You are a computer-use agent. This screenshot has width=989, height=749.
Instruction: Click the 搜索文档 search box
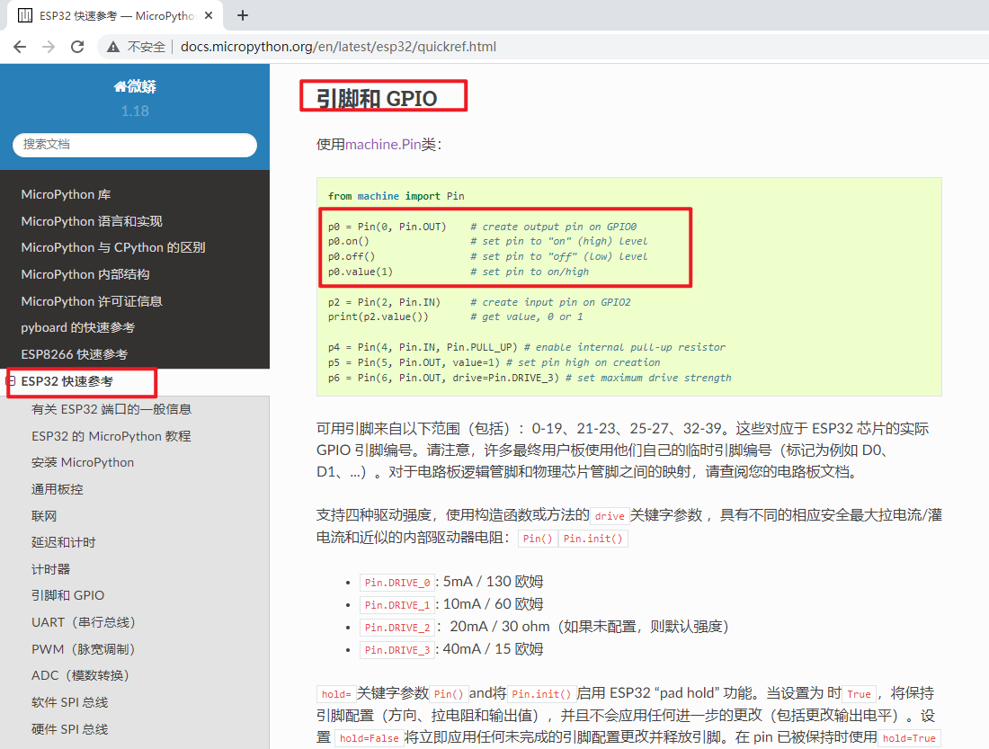135,145
